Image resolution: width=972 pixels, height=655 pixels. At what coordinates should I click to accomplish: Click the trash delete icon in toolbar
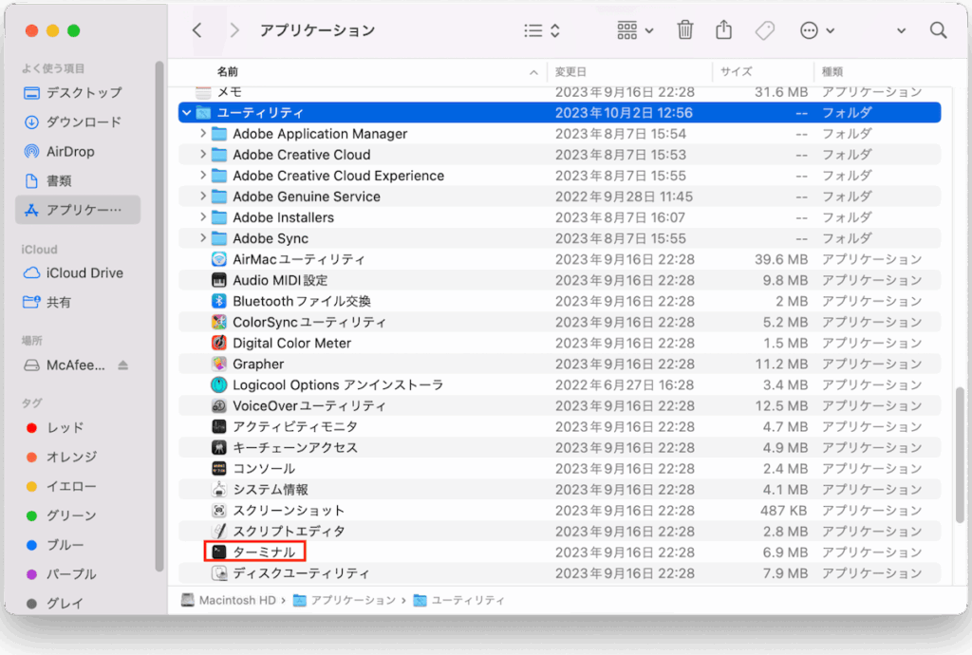click(684, 30)
